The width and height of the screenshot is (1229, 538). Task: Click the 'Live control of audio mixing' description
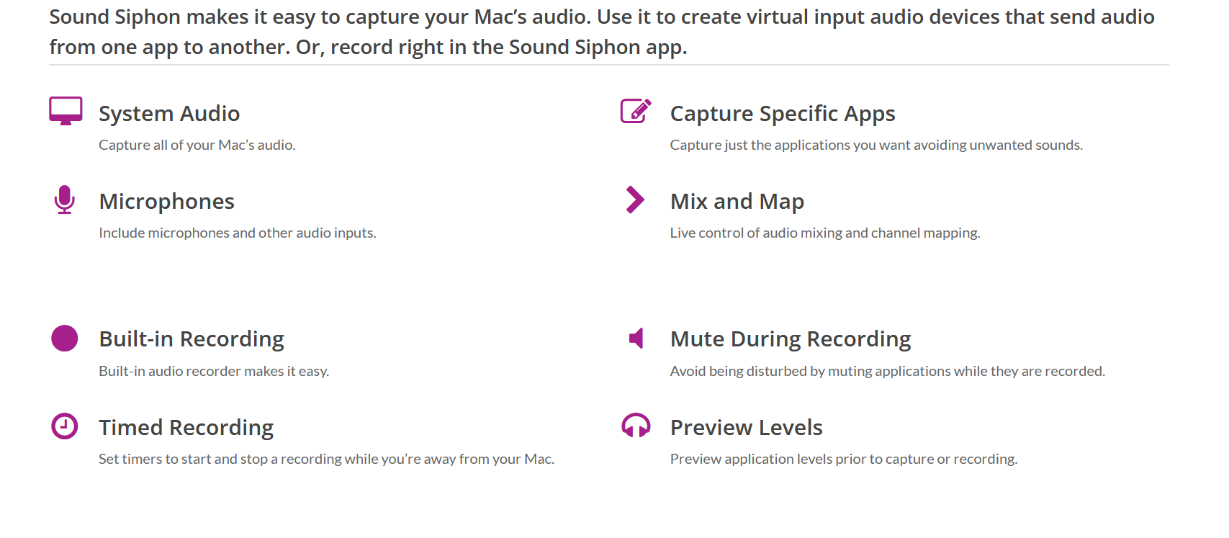pyautogui.click(x=825, y=233)
